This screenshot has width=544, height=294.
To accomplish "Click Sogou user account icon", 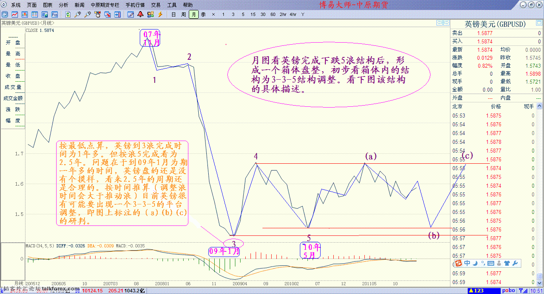I will [499, 263].
